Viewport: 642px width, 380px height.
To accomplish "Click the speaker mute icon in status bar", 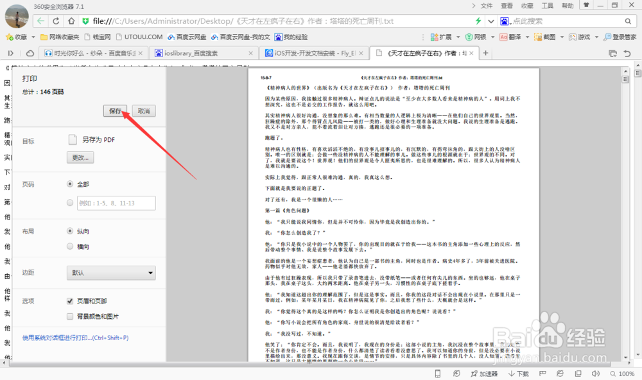I will pos(596,374).
